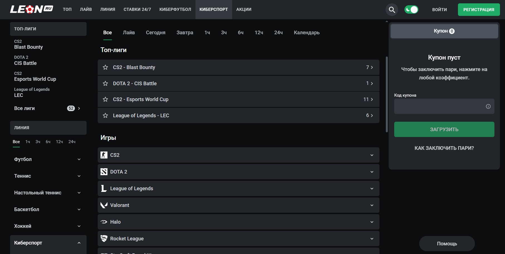Click the League of Legends game icon
The width and height of the screenshot is (505, 254).
(104, 189)
